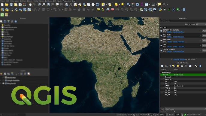Adjust the Rotation spinbox stepper arrows
206x116 pixels.
pyautogui.click(x=182, y=115)
